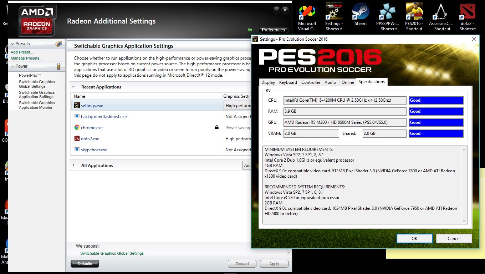This screenshot has width=485, height=274.
Task: Click the AMD Radeon Graphics logo
Action: pos(37,21)
